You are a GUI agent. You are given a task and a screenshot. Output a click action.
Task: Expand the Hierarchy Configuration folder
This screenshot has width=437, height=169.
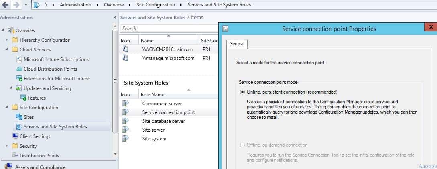pos(7,40)
